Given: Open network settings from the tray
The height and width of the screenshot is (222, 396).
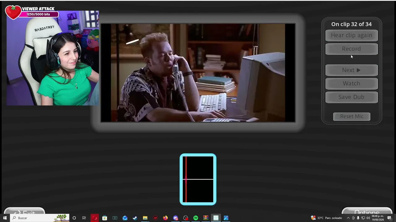Looking at the screenshot, I should click(x=363, y=218).
